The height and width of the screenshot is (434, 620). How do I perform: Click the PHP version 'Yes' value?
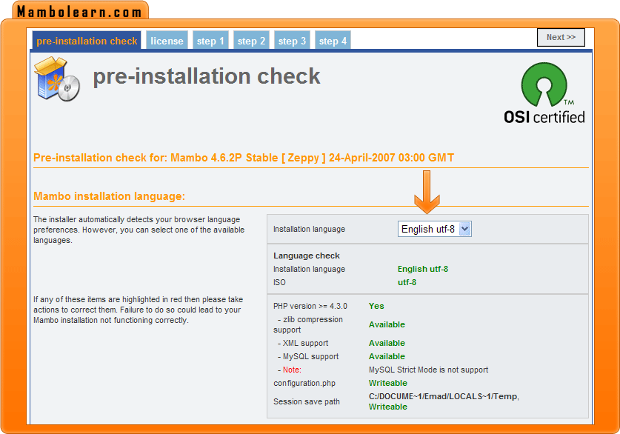tap(376, 306)
